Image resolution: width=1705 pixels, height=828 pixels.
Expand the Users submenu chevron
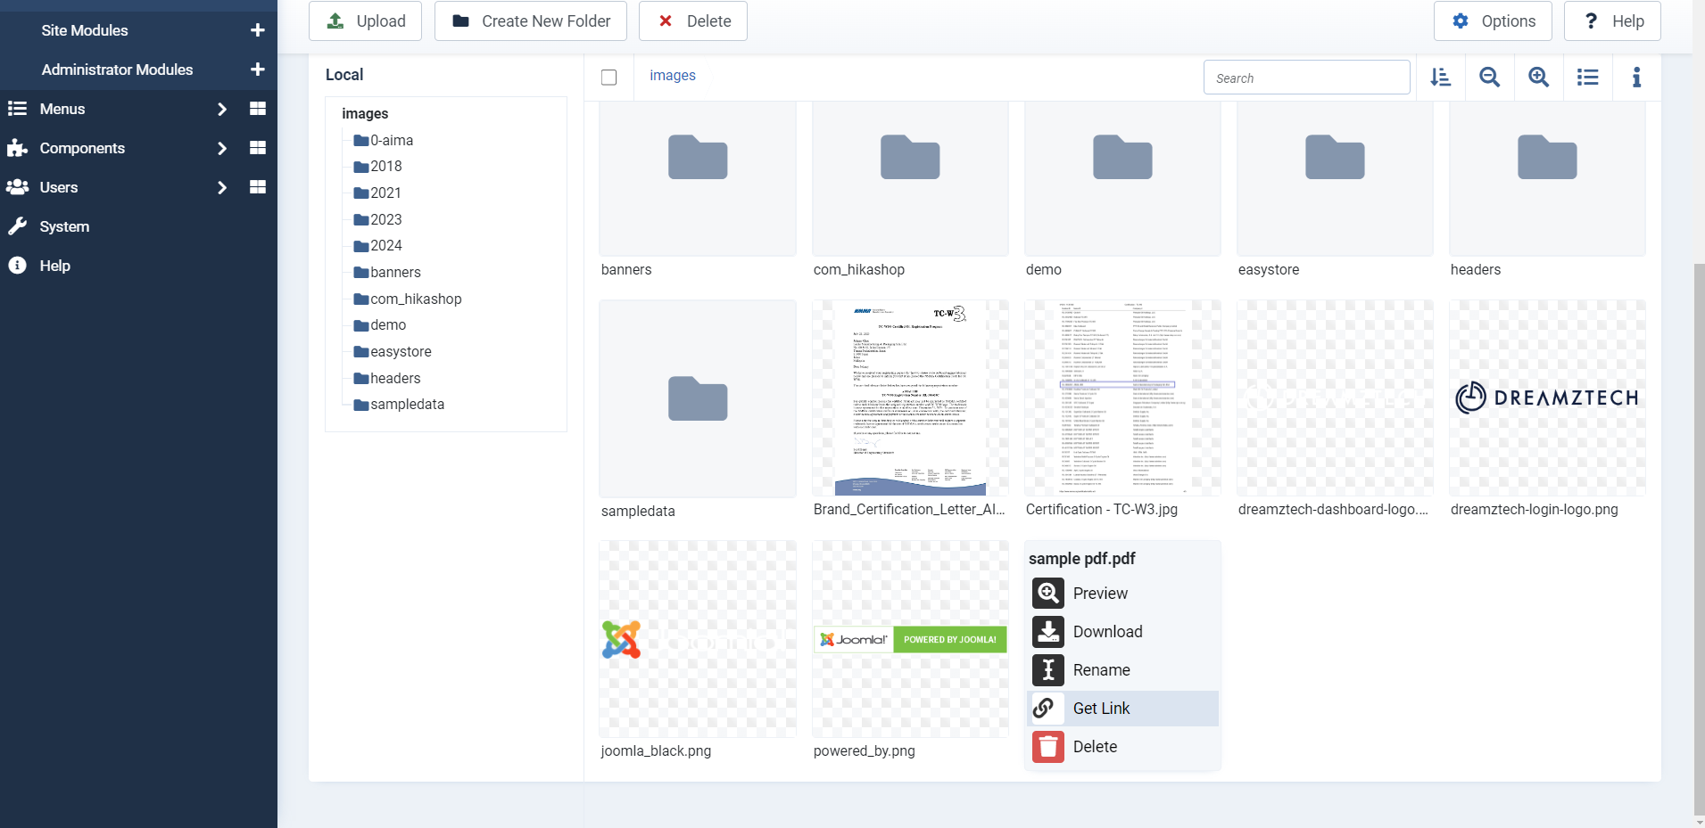tap(222, 187)
